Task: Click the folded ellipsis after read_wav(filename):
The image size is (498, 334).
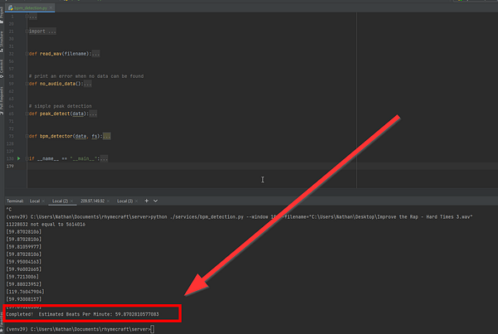Action: pyautogui.click(x=95, y=54)
